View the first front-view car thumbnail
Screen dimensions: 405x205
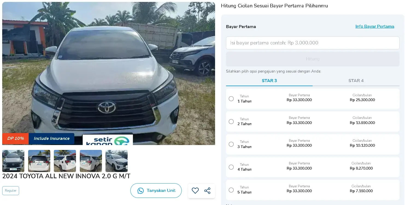[x=13, y=161]
